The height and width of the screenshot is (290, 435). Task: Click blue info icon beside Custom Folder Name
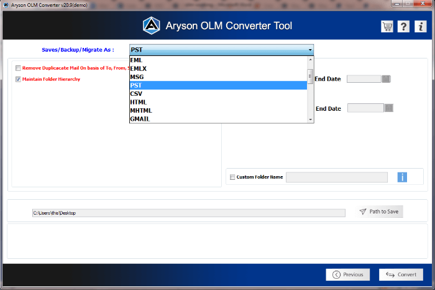pyautogui.click(x=402, y=177)
